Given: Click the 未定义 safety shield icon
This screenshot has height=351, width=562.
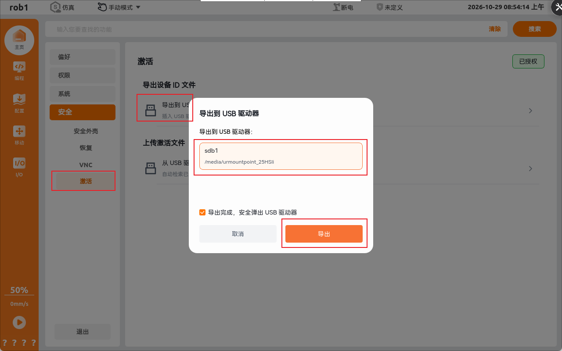Looking at the screenshot, I should click(x=380, y=7).
